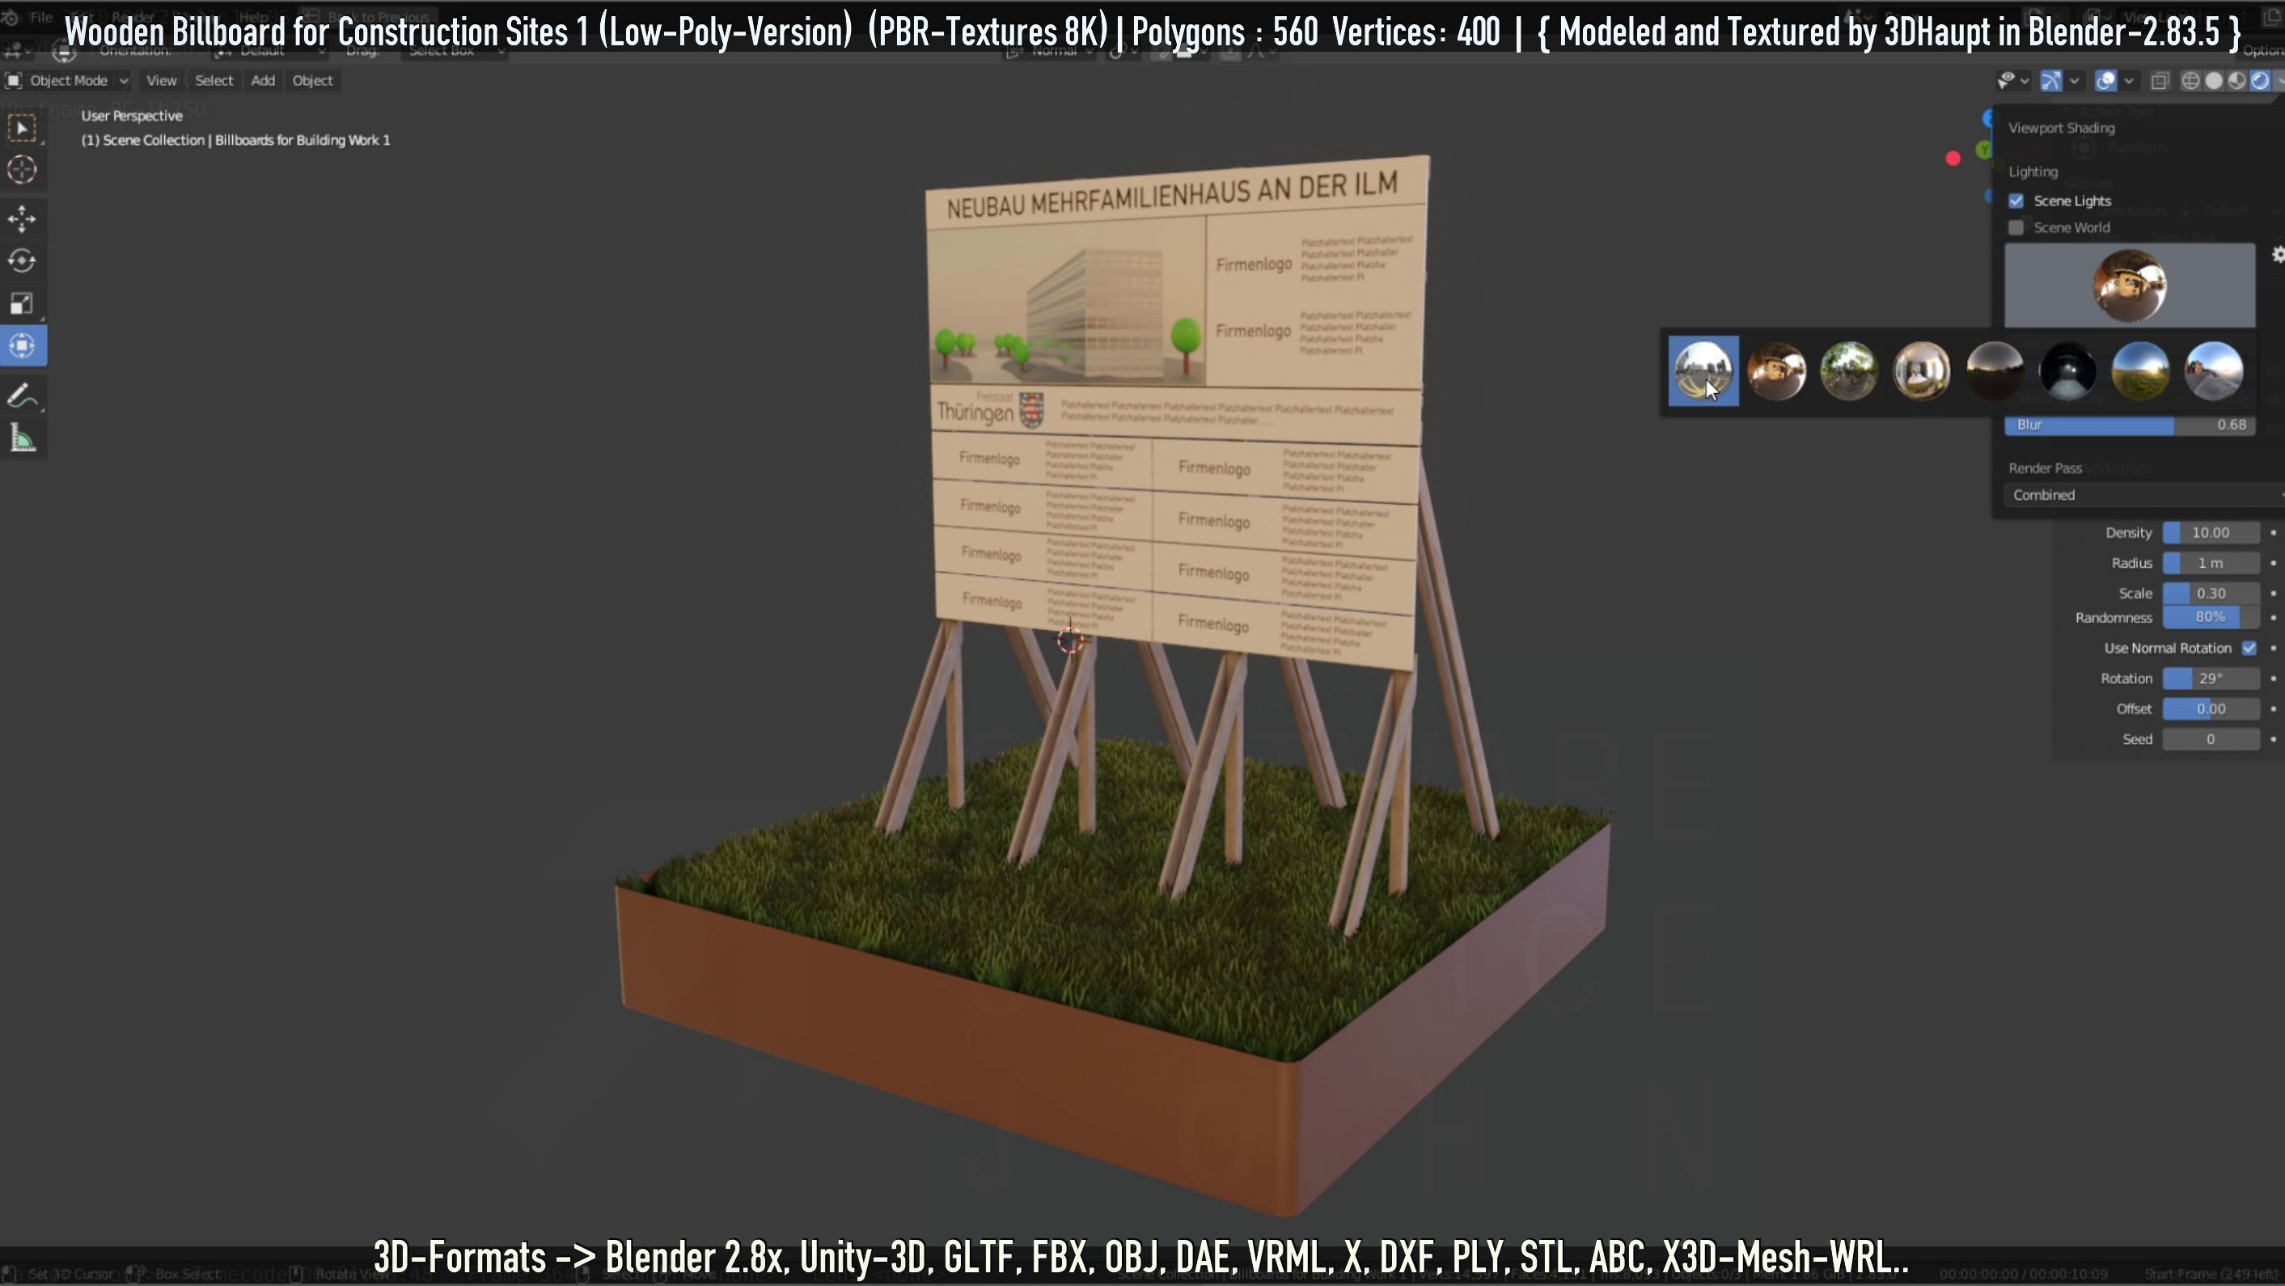Open the Render Pass Combined dropdown
The height and width of the screenshot is (1286, 2285).
click(x=2144, y=495)
